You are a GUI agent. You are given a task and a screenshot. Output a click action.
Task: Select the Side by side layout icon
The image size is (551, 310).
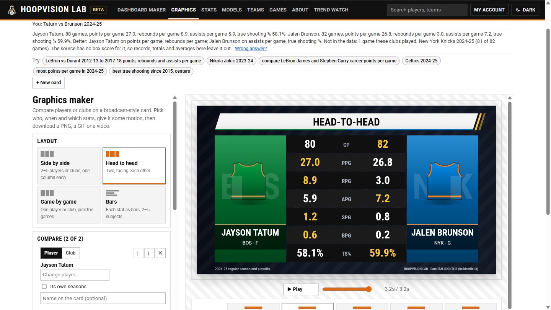47,154
